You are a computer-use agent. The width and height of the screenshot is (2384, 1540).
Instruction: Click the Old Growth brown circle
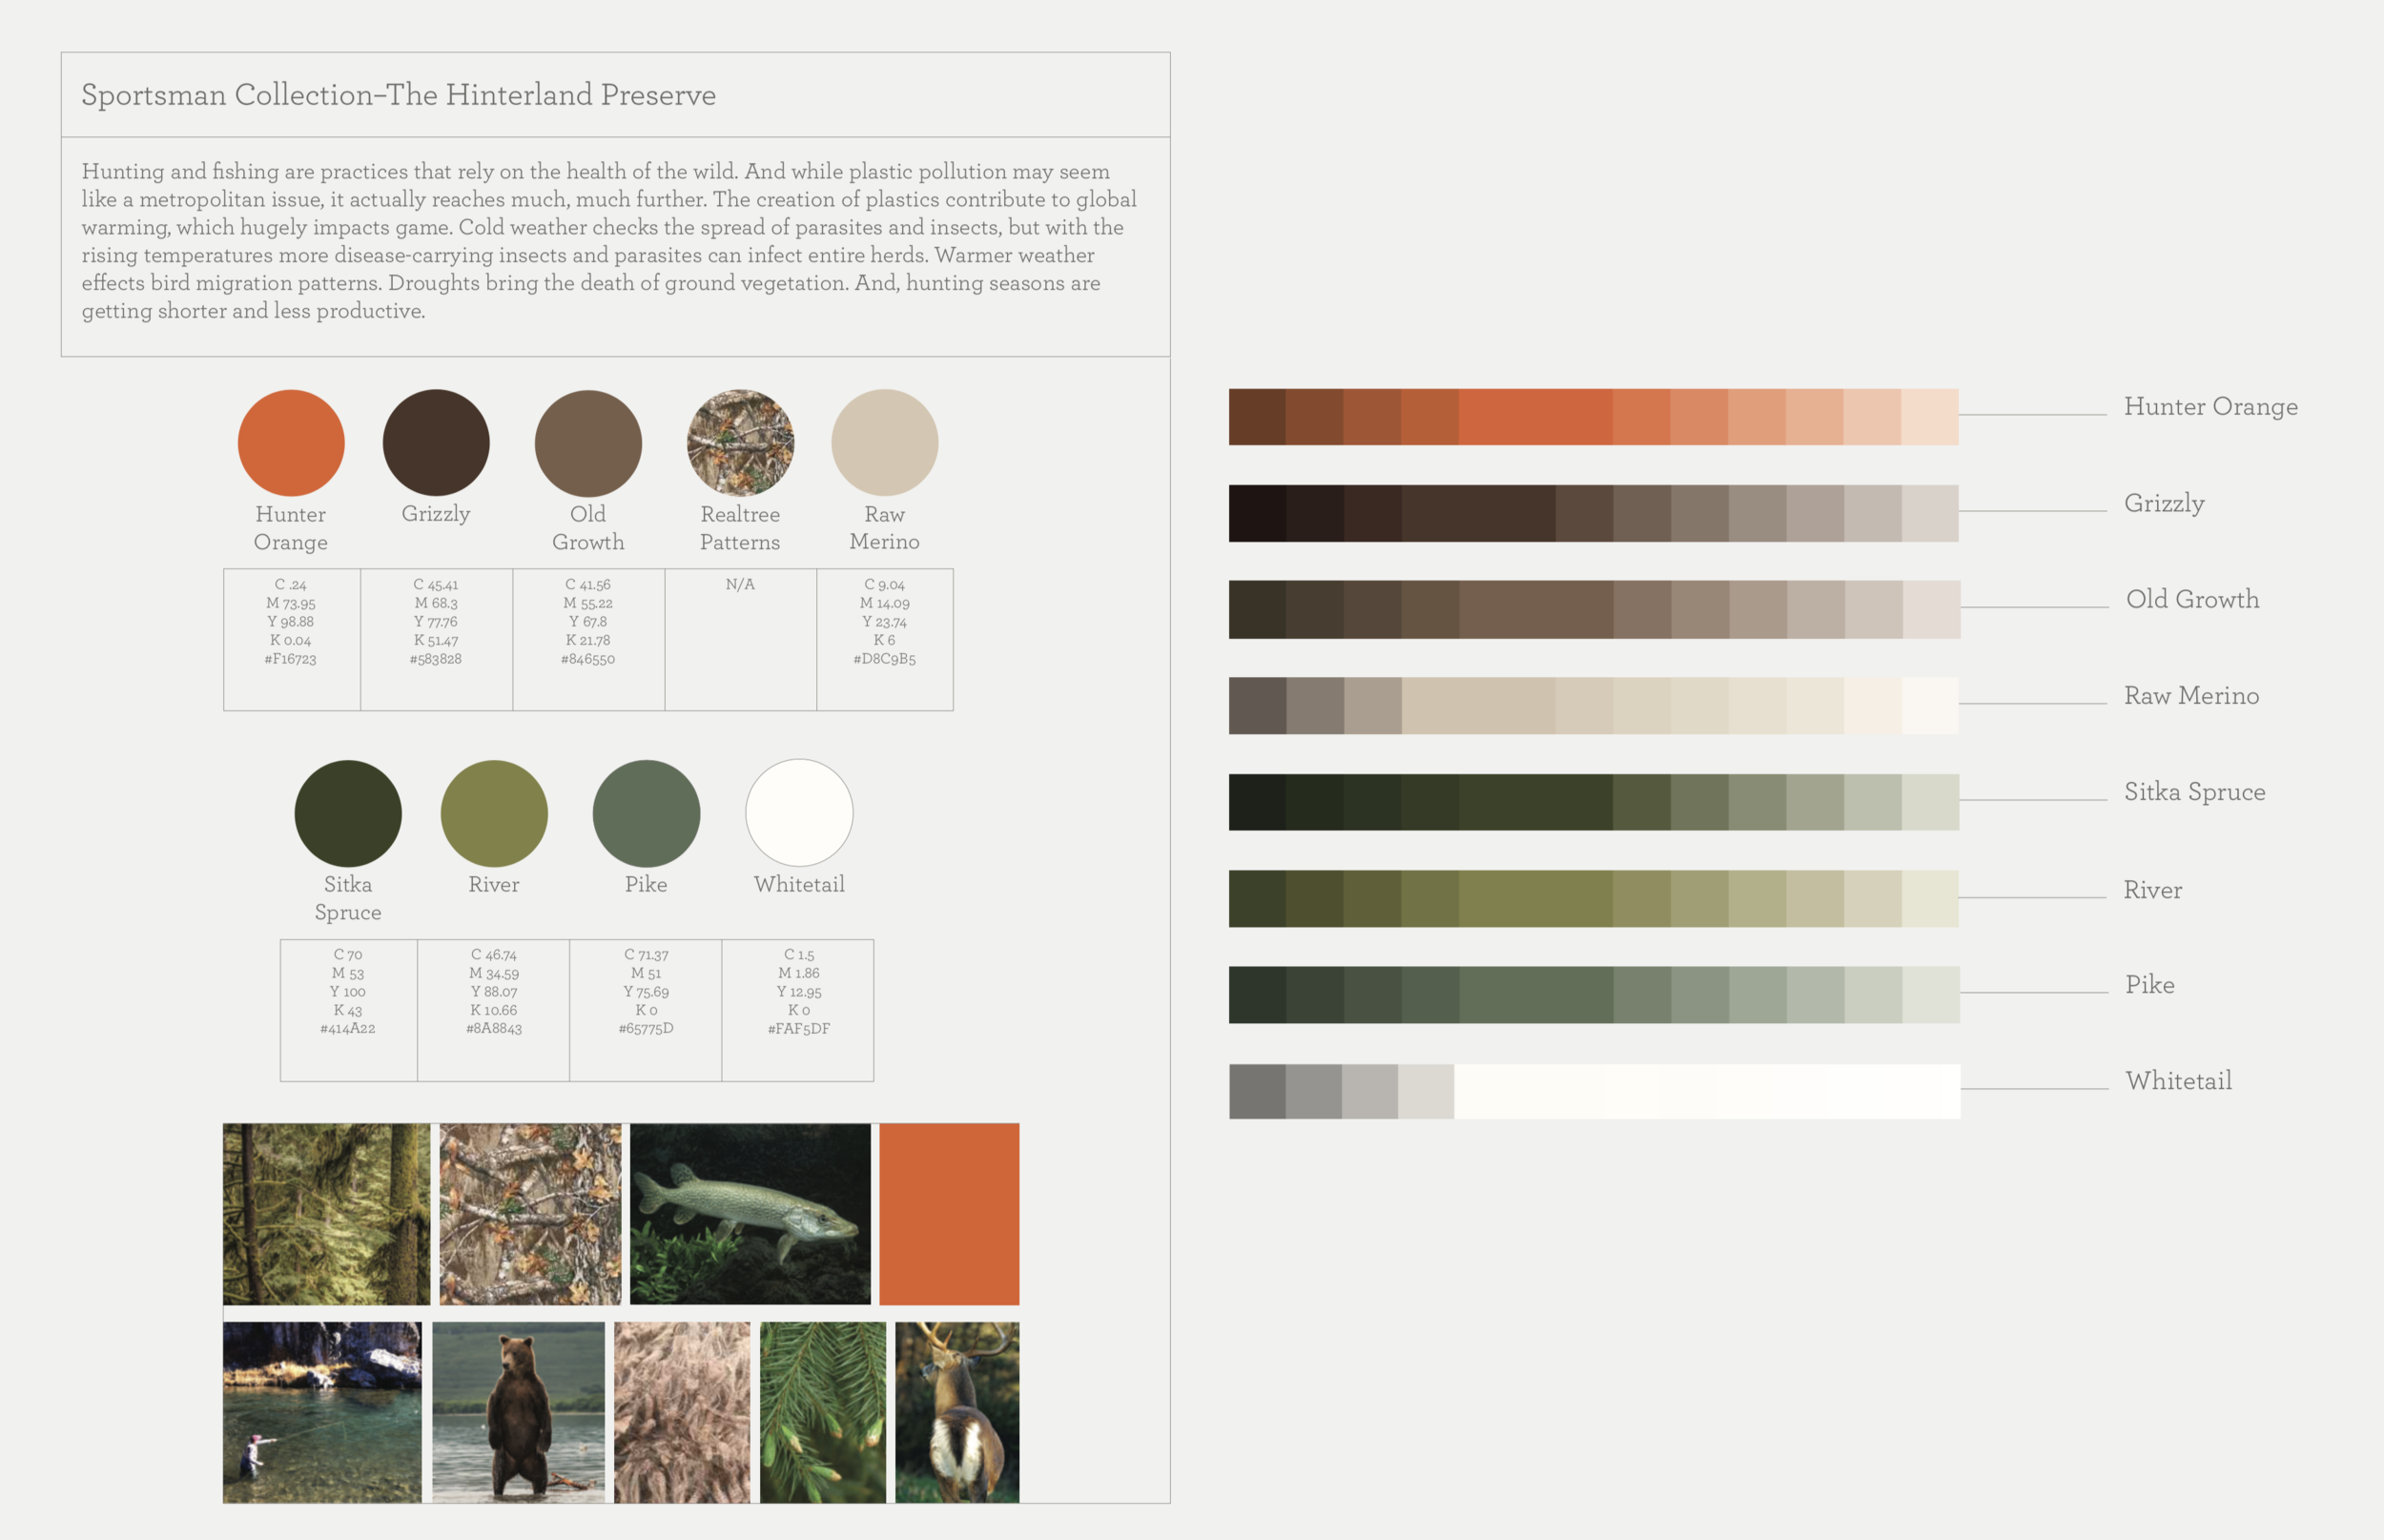click(x=588, y=443)
